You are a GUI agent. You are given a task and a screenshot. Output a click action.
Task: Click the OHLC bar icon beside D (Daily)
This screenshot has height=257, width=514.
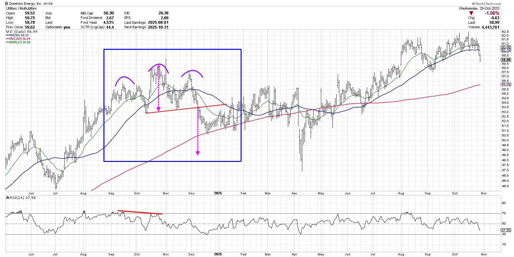pos(7,31)
